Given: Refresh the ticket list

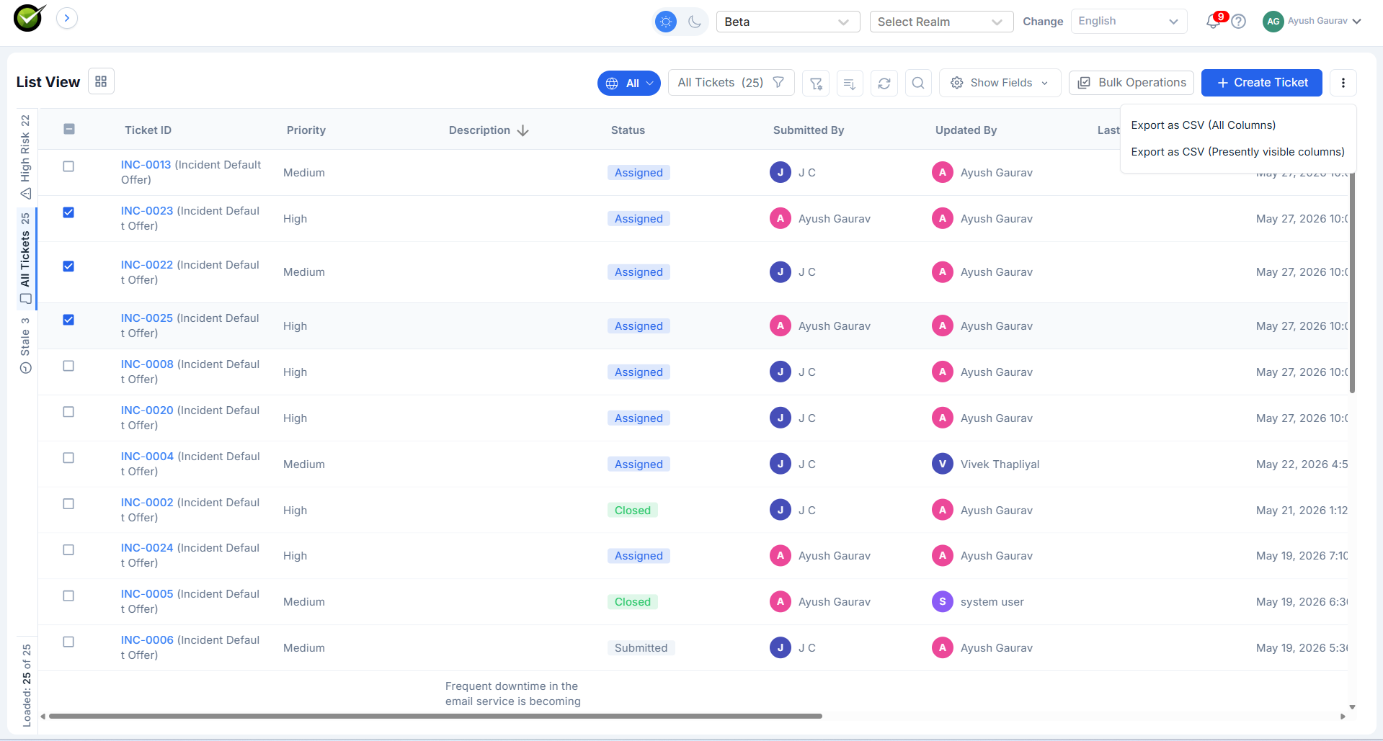Looking at the screenshot, I should click(884, 83).
